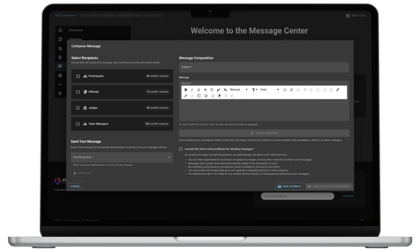Toggle bold formatting in the message editor
The width and height of the screenshot is (420, 251).
click(186, 90)
